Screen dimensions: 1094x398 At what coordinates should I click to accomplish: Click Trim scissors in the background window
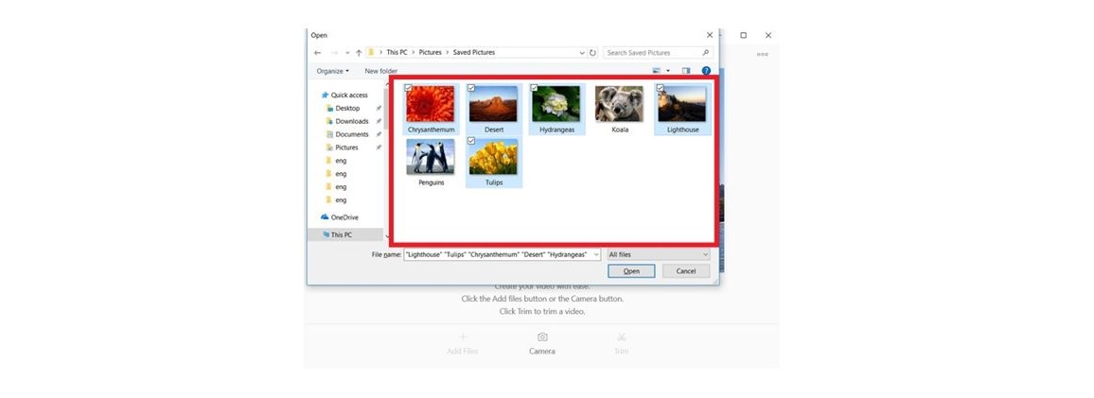tap(621, 343)
